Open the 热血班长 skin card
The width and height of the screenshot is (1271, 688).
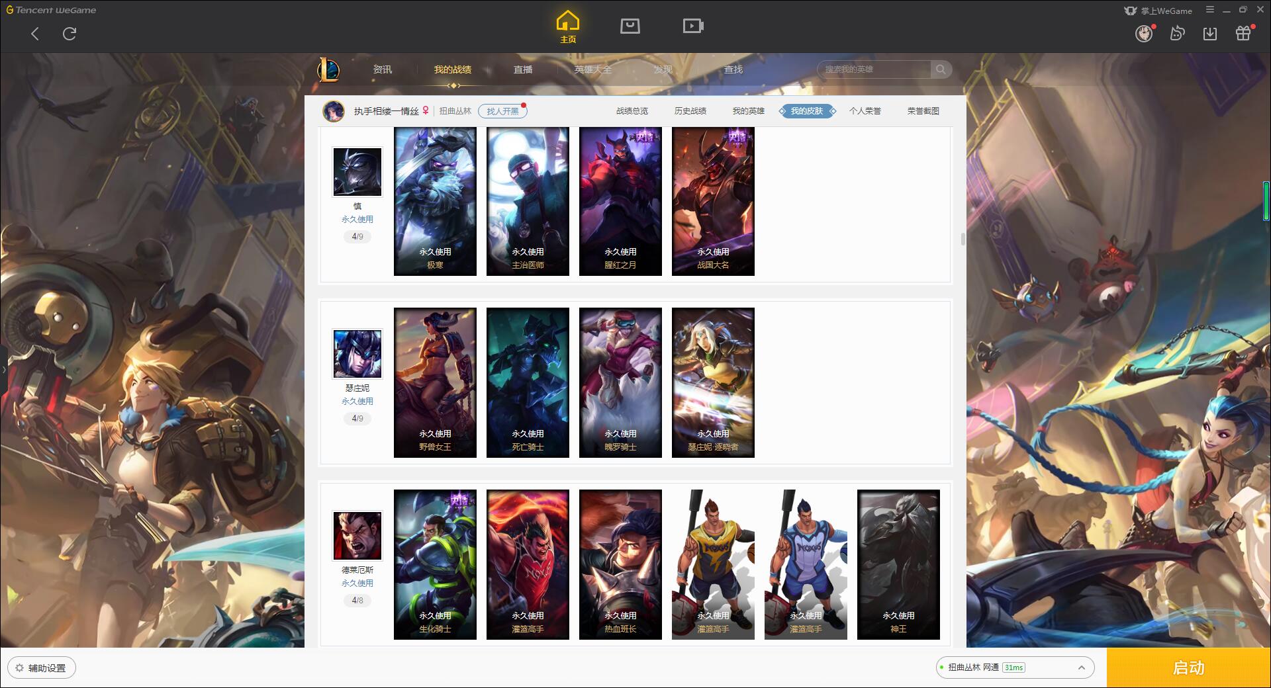click(x=620, y=564)
